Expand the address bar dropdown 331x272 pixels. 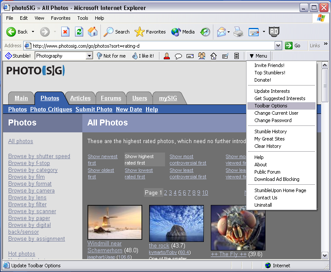(278, 46)
